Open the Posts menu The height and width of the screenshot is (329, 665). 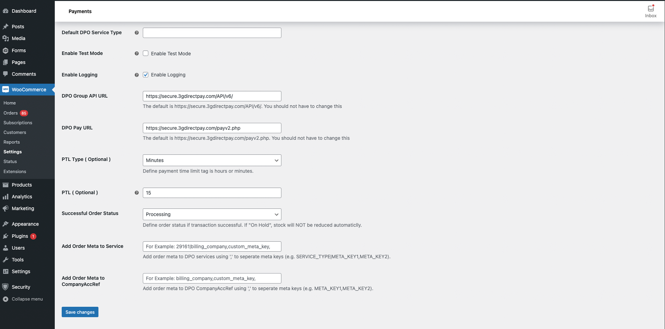click(x=27, y=27)
